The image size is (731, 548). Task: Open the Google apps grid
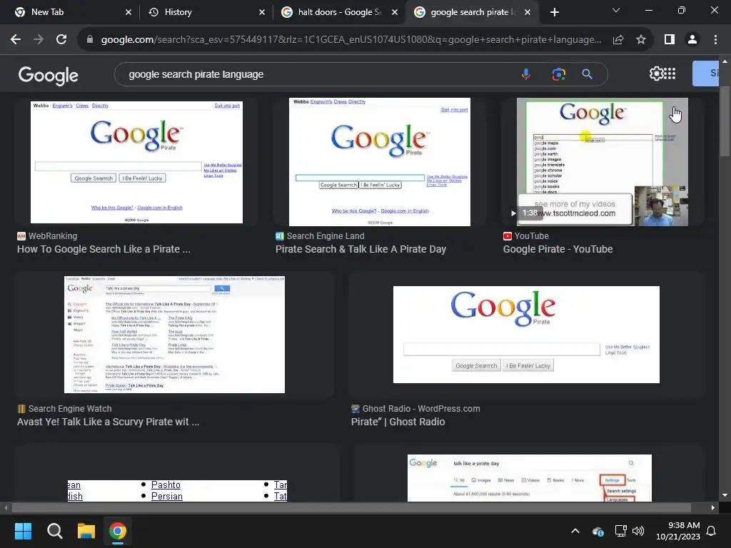coord(670,73)
